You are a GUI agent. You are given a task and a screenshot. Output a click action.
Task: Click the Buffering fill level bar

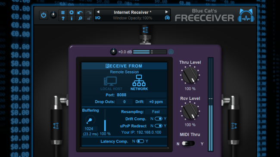click(105, 120)
